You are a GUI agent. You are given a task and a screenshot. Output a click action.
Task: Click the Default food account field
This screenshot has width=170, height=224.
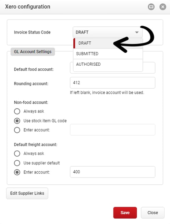[x=149, y=68]
